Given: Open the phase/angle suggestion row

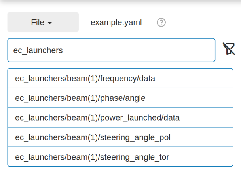Looking at the screenshot, I should pos(120,98).
